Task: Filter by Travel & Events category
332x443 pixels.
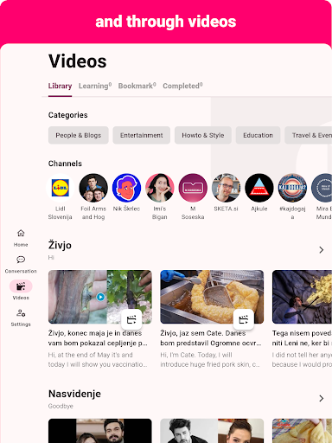Action: point(309,135)
